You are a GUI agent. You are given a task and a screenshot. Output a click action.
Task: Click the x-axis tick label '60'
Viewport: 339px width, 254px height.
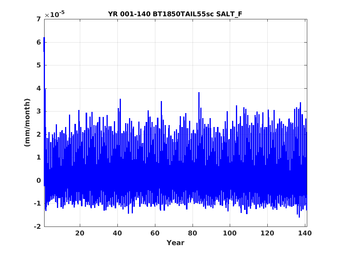[155, 233]
